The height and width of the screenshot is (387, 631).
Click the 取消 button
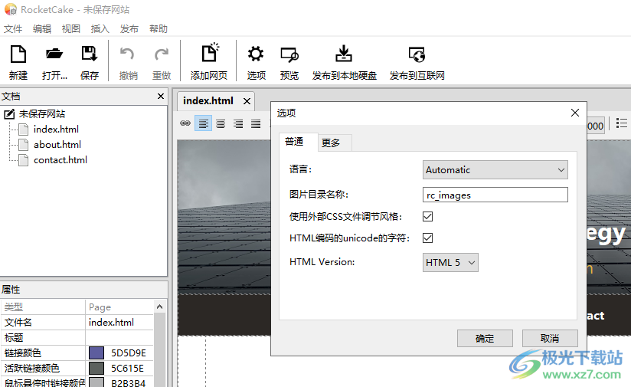pos(550,338)
